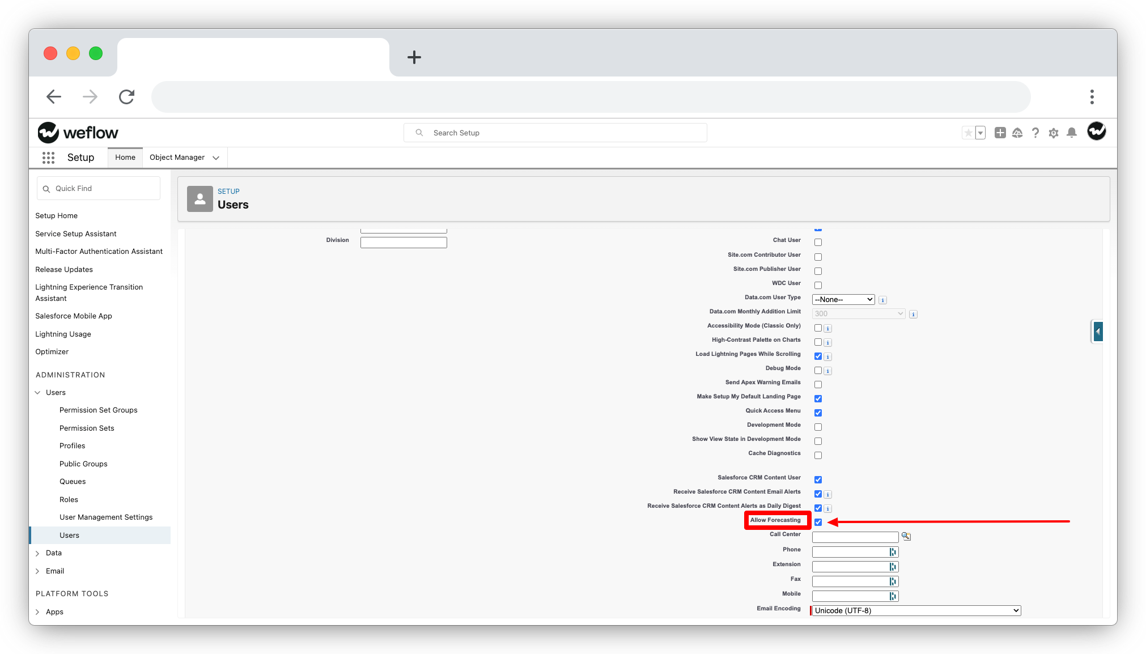1146x654 pixels.
Task: Uncheck the Allow Forecasting checkbox
Action: [818, 522]
